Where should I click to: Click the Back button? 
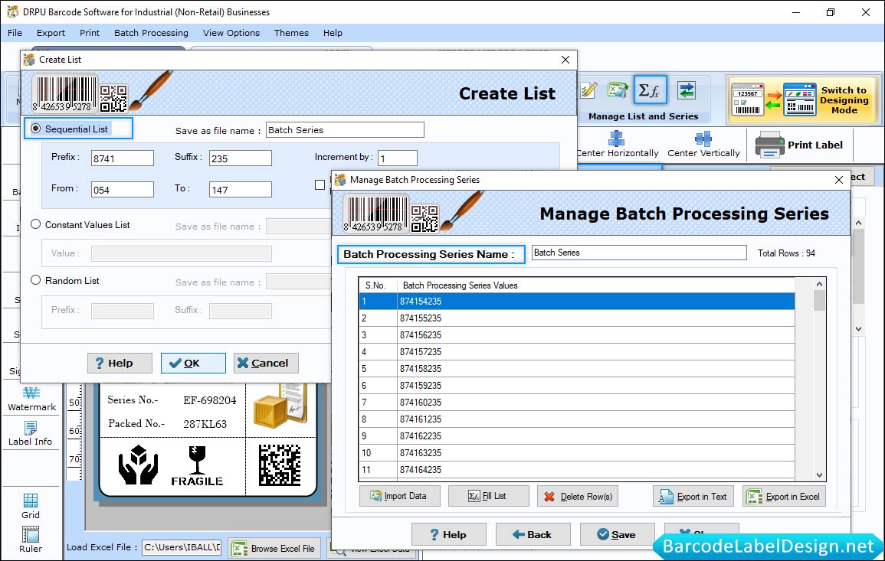[533, 534]
